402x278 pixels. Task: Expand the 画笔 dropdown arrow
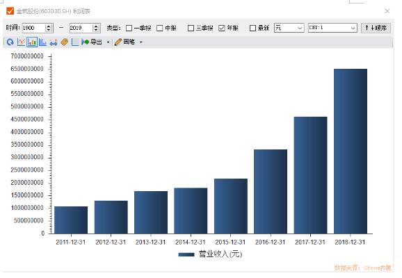[141, 42]
